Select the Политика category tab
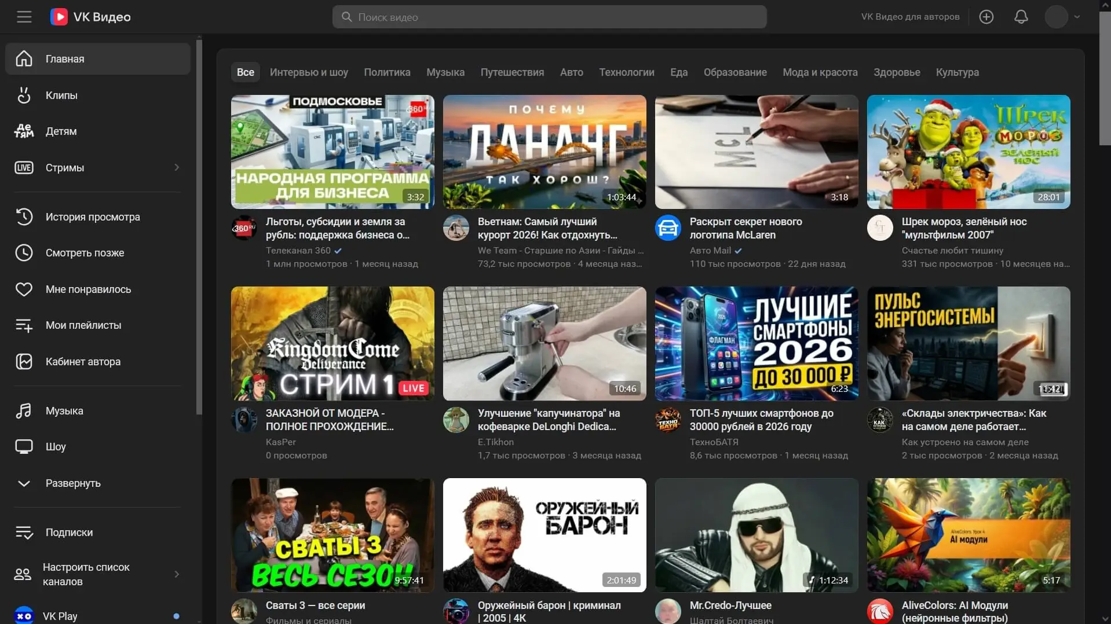 (x=387, y=72)
